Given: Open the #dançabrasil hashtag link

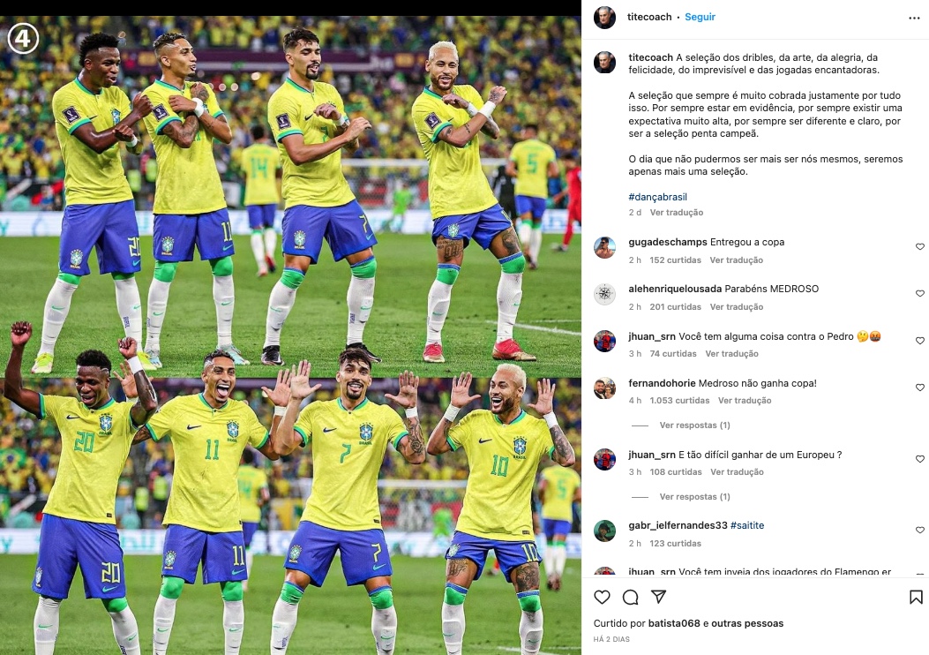Looking at the screenshot, I should point(657,197).
